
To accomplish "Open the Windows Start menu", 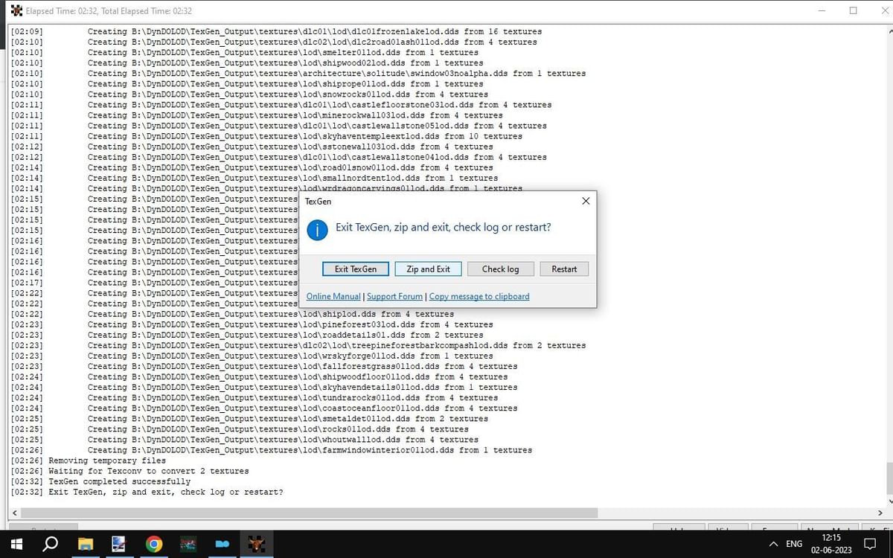I will 16,544.
